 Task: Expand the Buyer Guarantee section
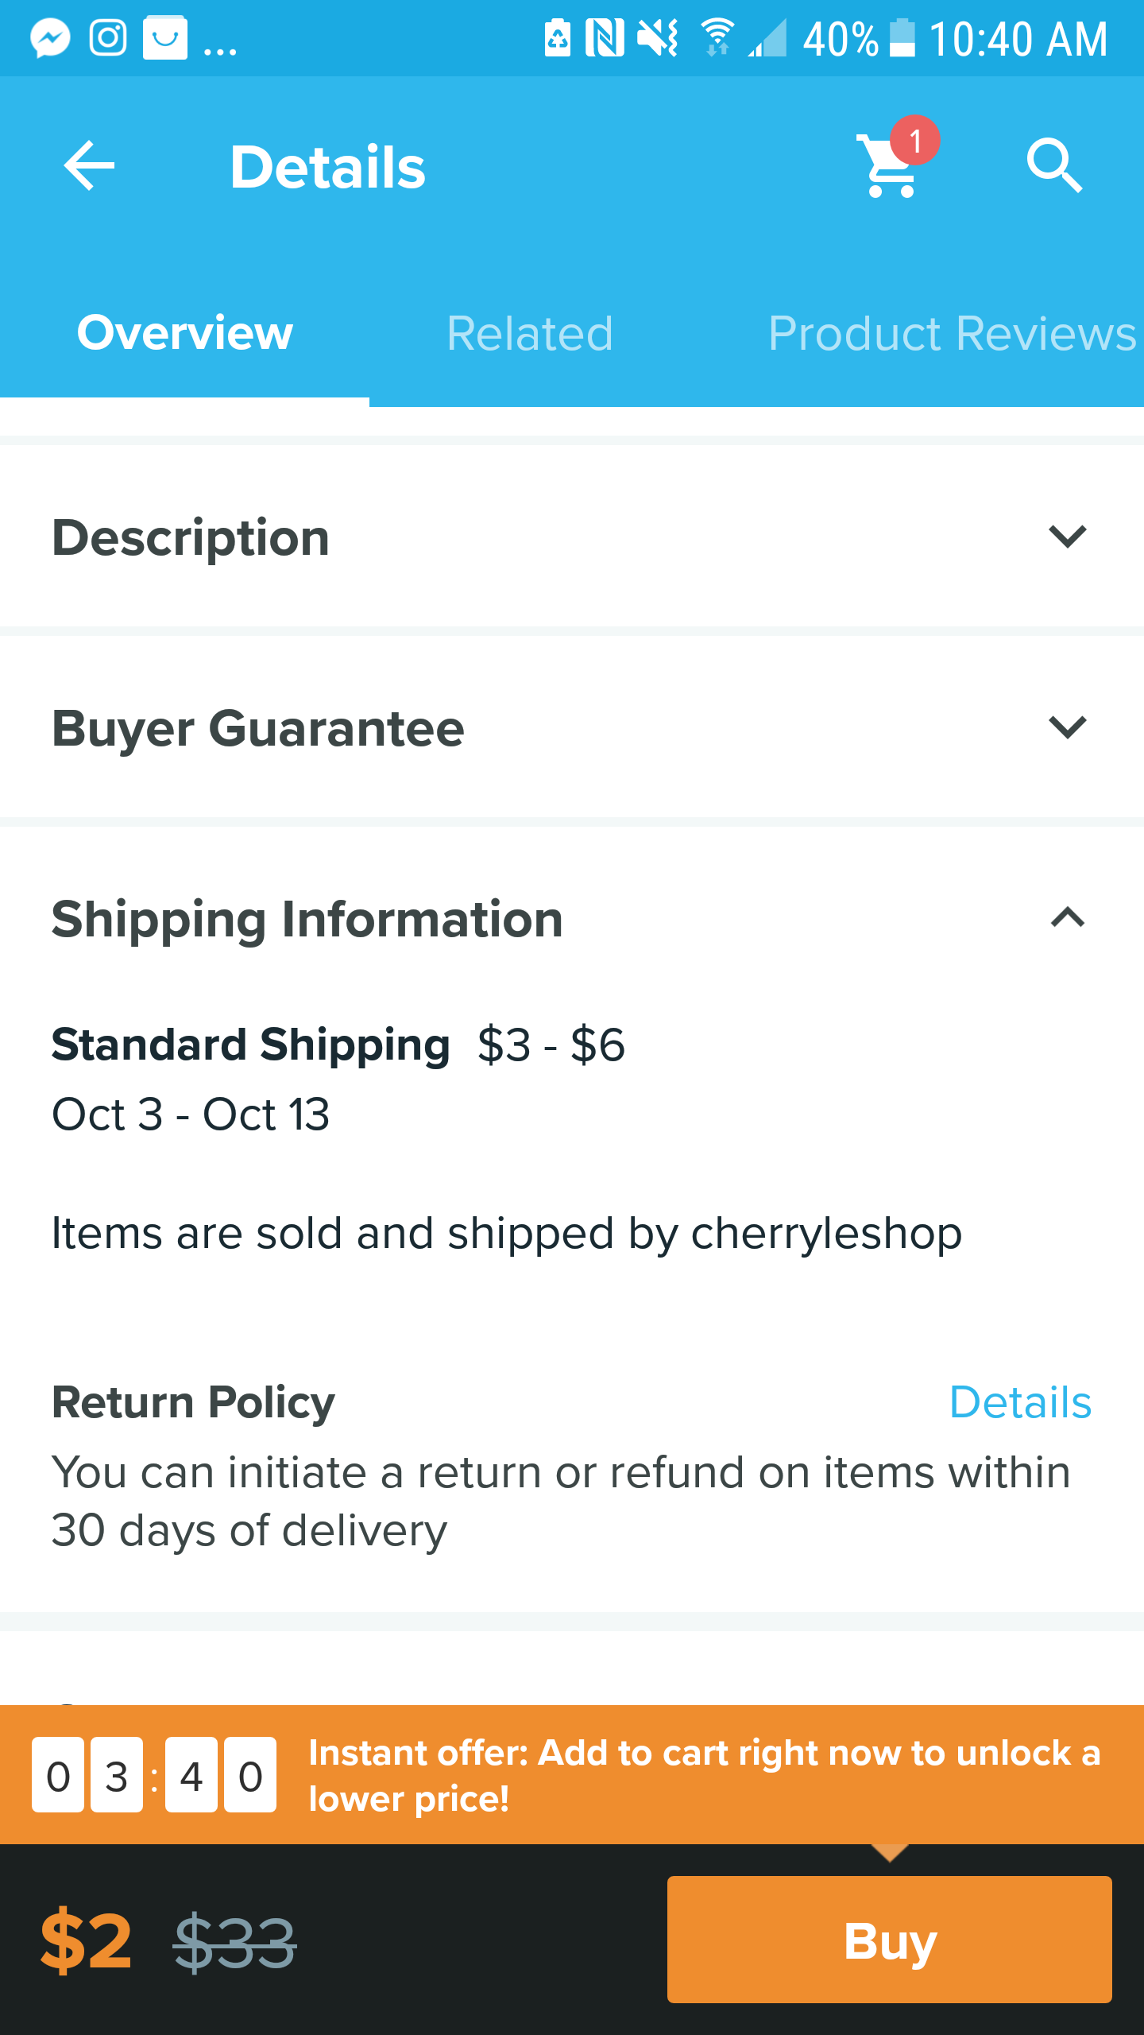point(1067,727)
